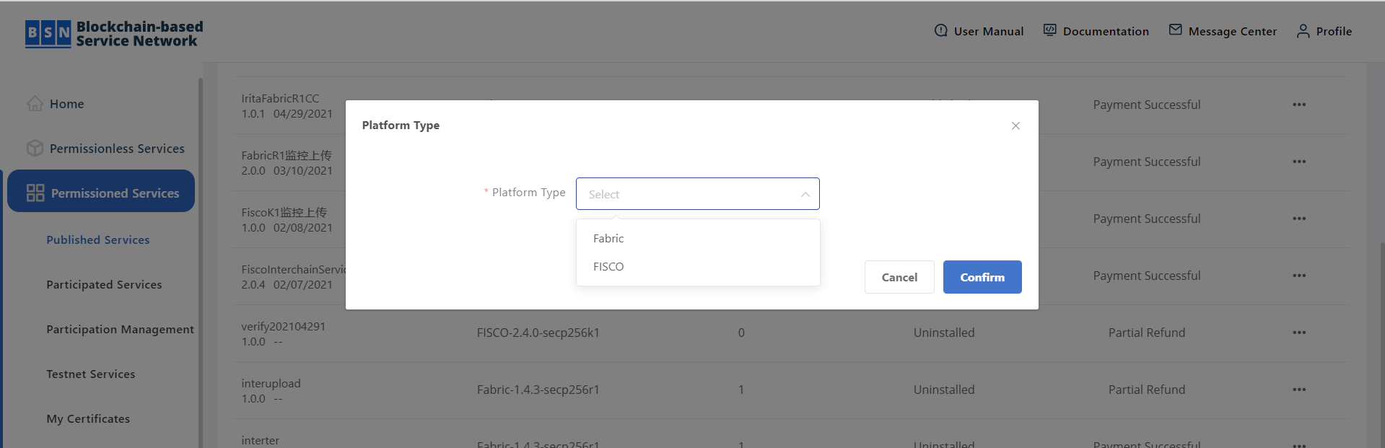The width and height of the screenshot is (1385, 448).
Task: Open more options for verify202104291 row
Action: coord(1299,333)
